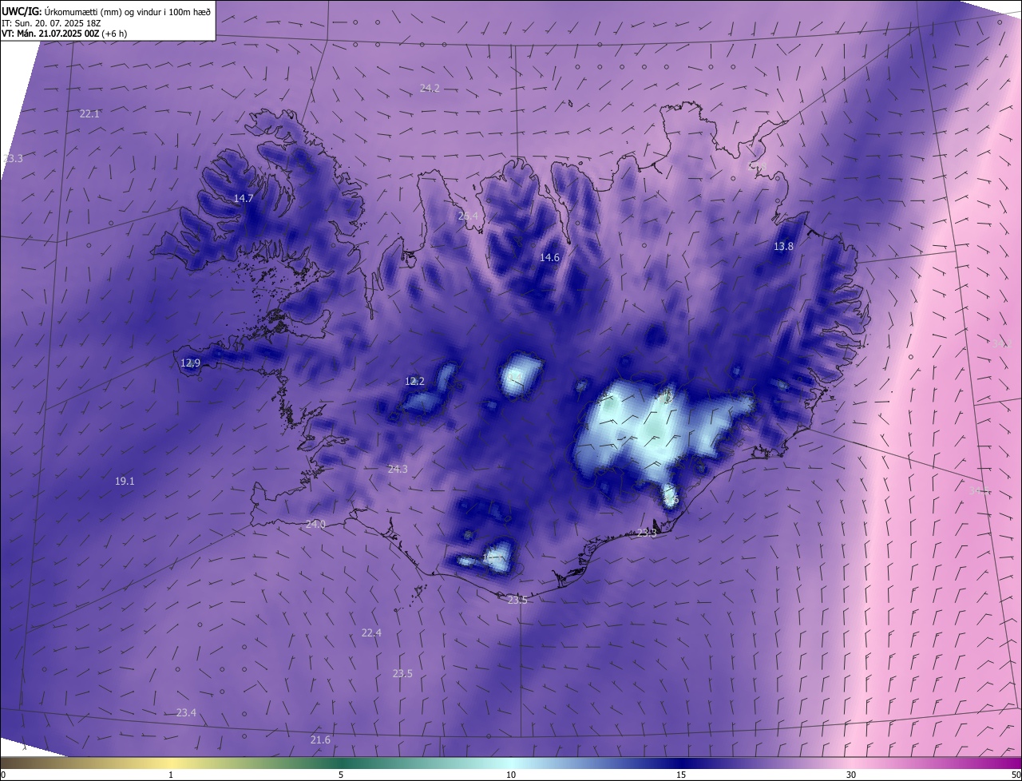Select the colorbar tick label "15"

point(681,775)
